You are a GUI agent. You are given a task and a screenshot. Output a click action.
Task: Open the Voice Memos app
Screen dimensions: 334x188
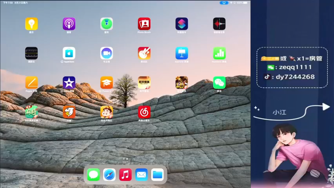pos(219,24)
